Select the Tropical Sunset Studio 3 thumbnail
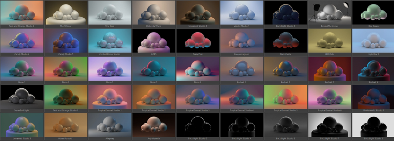Image resolution: width=394 pixels, height=141 pixels. 198,97
